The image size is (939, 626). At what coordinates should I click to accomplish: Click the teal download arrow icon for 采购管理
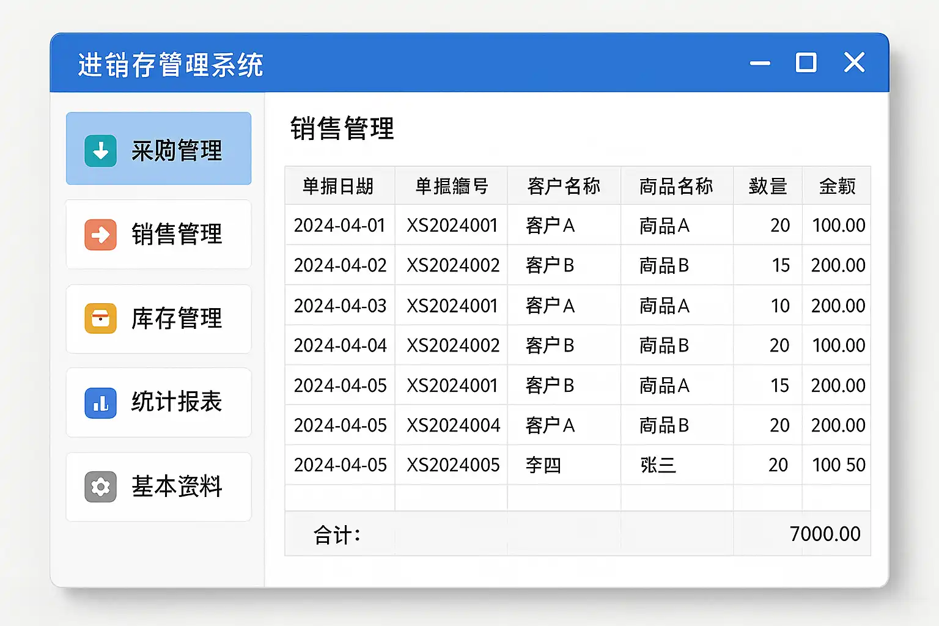tap(100, 150)
